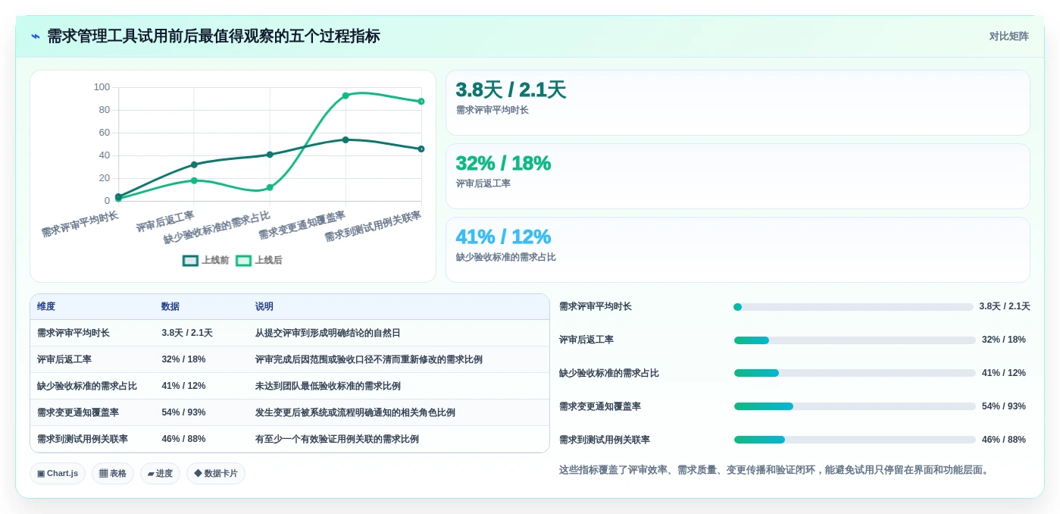Viewport: 1060px width, 514px height.
Task: Select the 数据 column header
Action: point(170,306)
